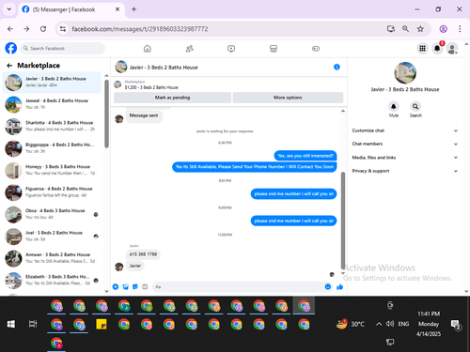Click the install app icon in address bar
The image size is (470, 352).
pyautogui.click(x=391, y=29)
